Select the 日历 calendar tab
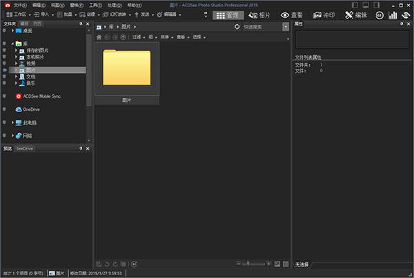 tap(37, 24)
